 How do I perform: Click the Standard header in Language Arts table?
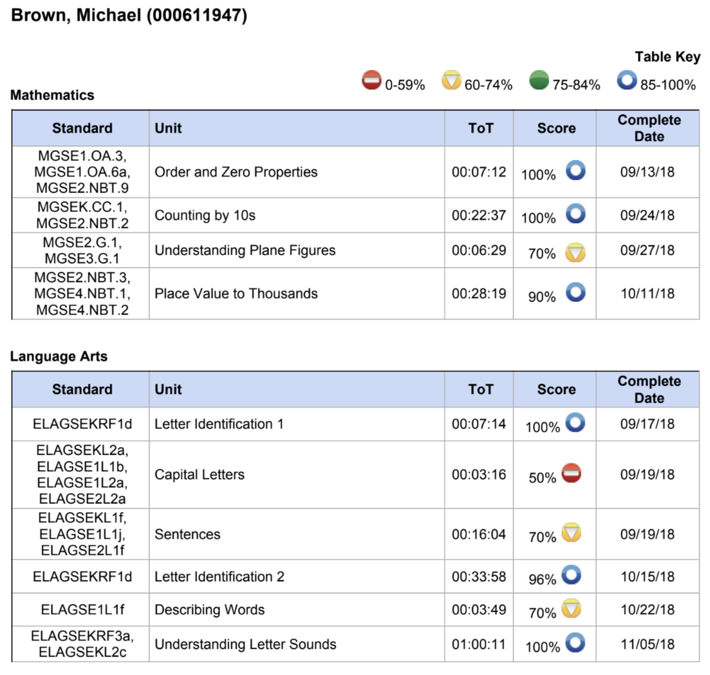[82, 389]
